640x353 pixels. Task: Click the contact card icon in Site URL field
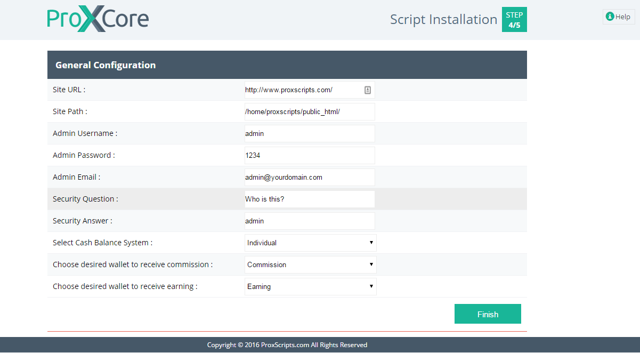[367, 90]
